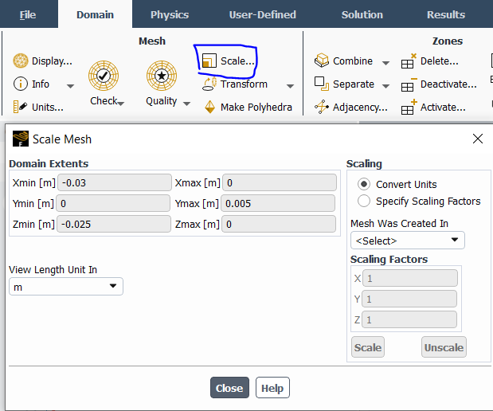Viewport: 493px width, 411px height.
Task: Click the Ymin value field
Action: point(113,203)
